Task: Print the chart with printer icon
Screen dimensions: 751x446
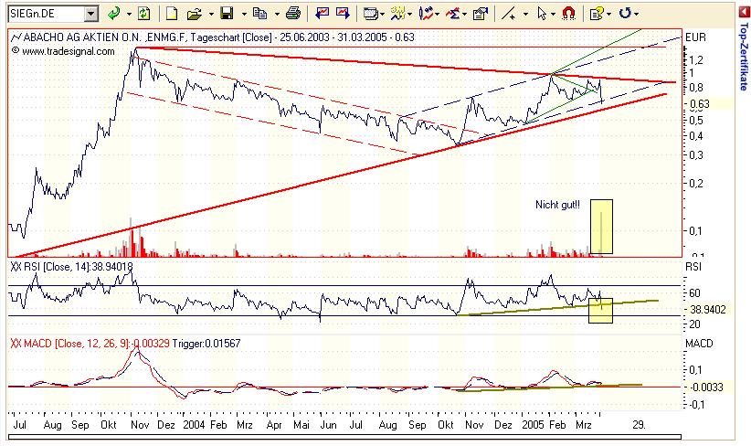Action: pos(293,14)
